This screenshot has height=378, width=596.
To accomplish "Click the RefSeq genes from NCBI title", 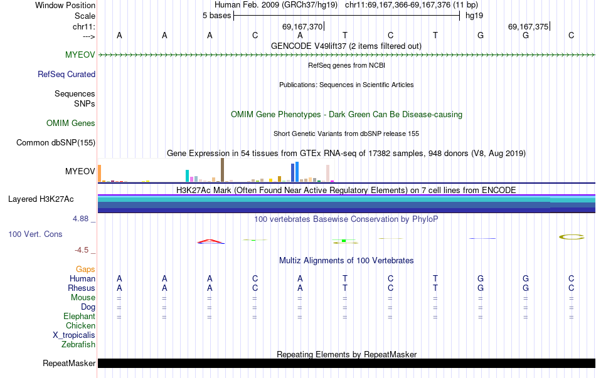I will click(x=347, y=65).
